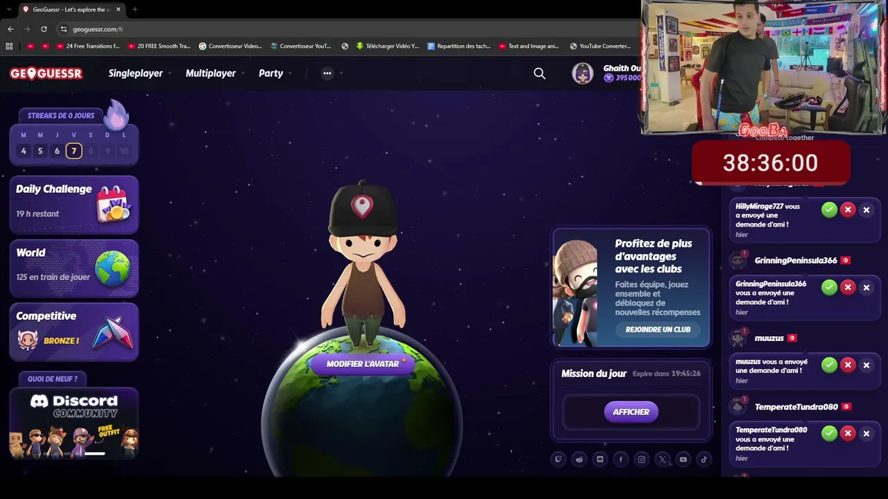Expand the Chrome tab search dropdown
The image size is (888, 499).
[x=8, y=10]
